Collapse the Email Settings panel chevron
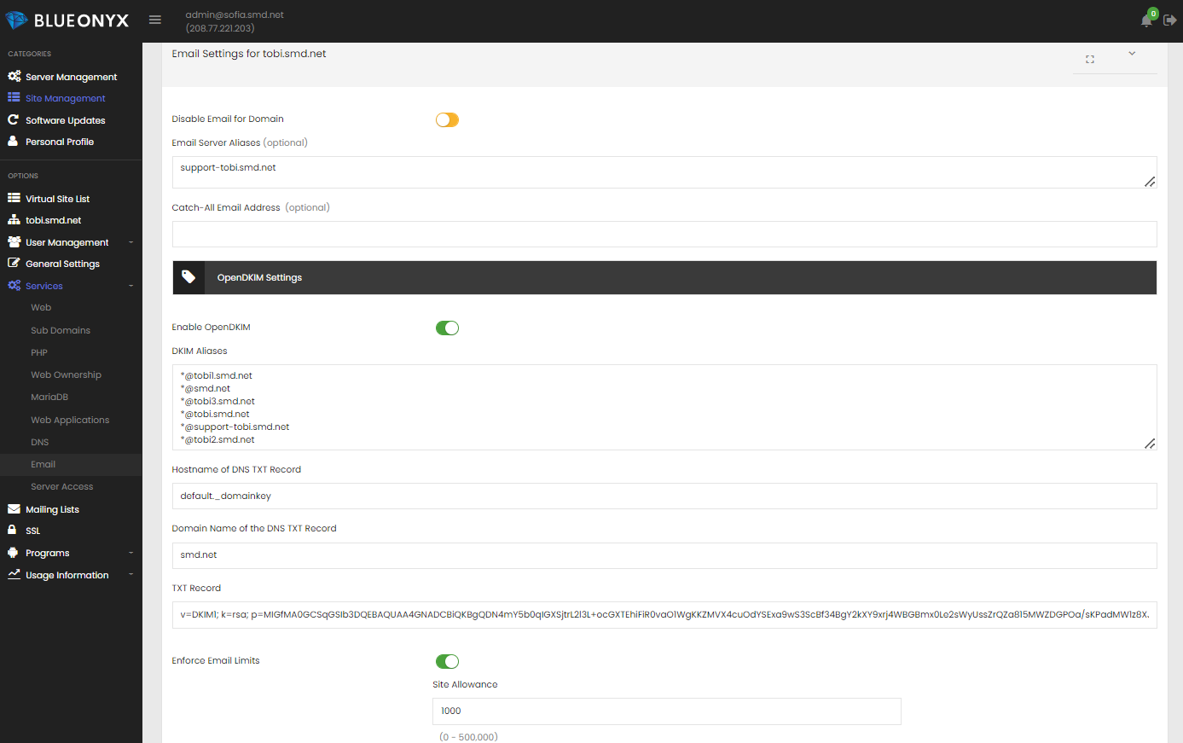This screenshot has height=743, width=1183. coord(1132,53)
